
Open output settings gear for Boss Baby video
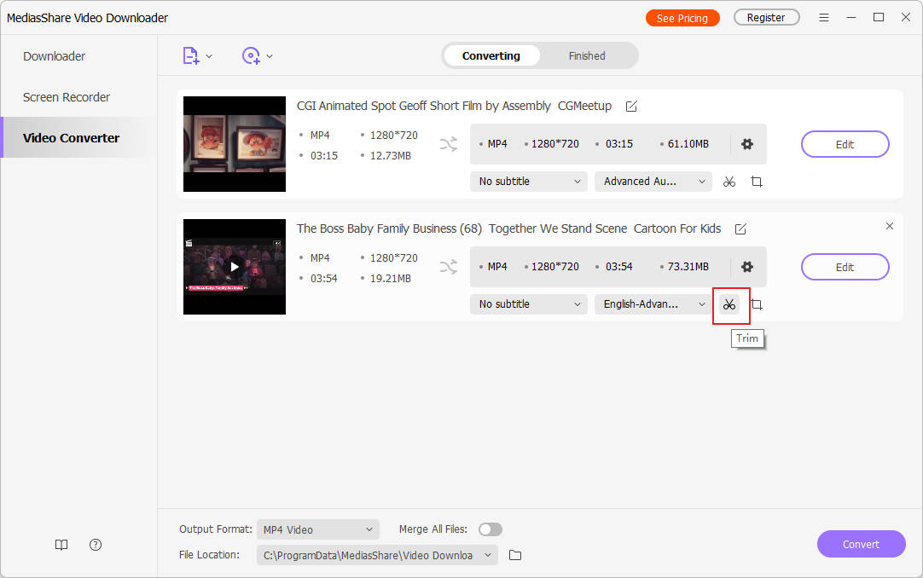coord(747,267)
